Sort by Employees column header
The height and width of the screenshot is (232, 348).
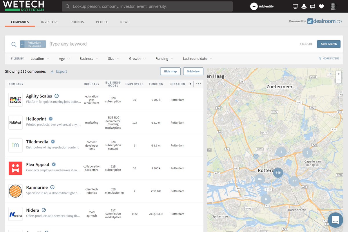coord(134,84)
